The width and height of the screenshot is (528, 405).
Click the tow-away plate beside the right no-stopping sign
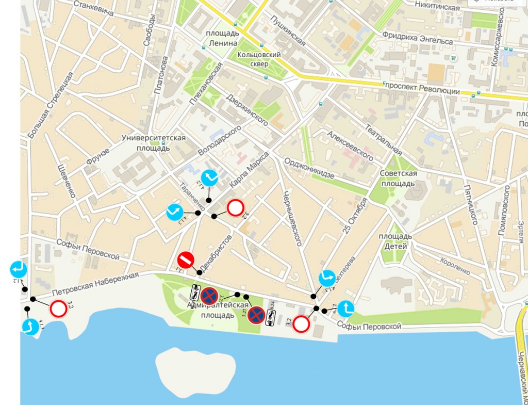[x=271, y=318]
